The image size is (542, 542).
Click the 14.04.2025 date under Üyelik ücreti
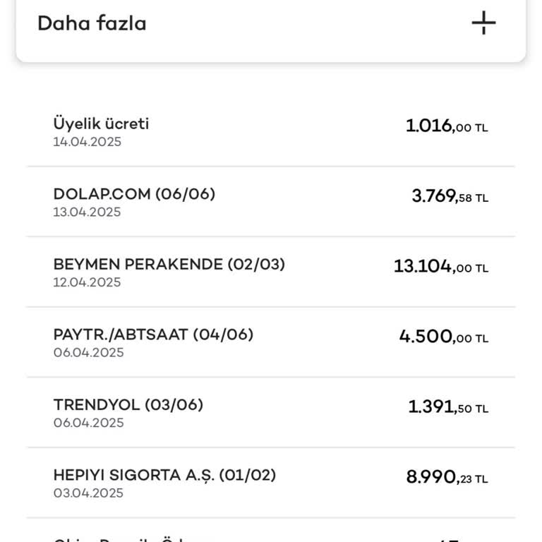tap(87, 142)
